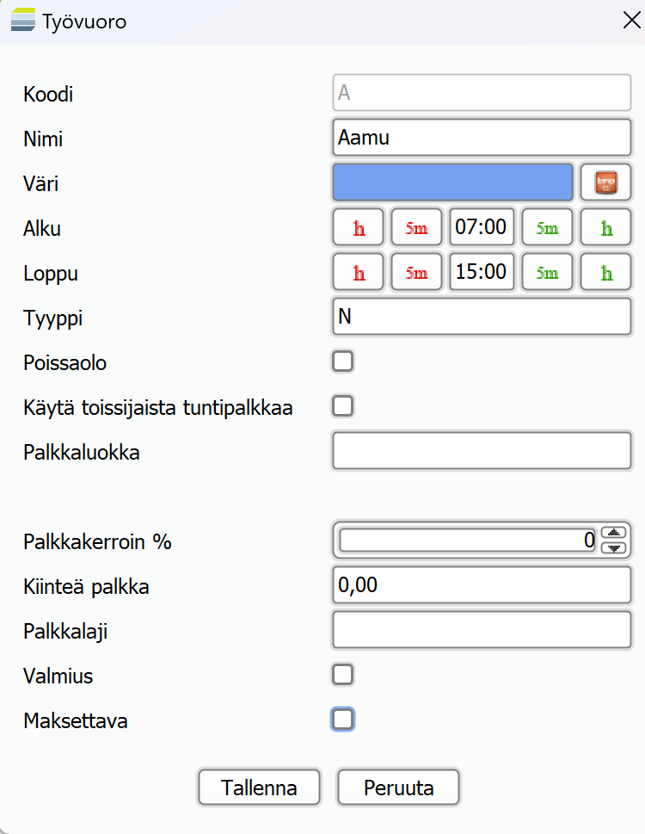
Task: Click the orange icon button beside Väri
Action: click(606, 182)
